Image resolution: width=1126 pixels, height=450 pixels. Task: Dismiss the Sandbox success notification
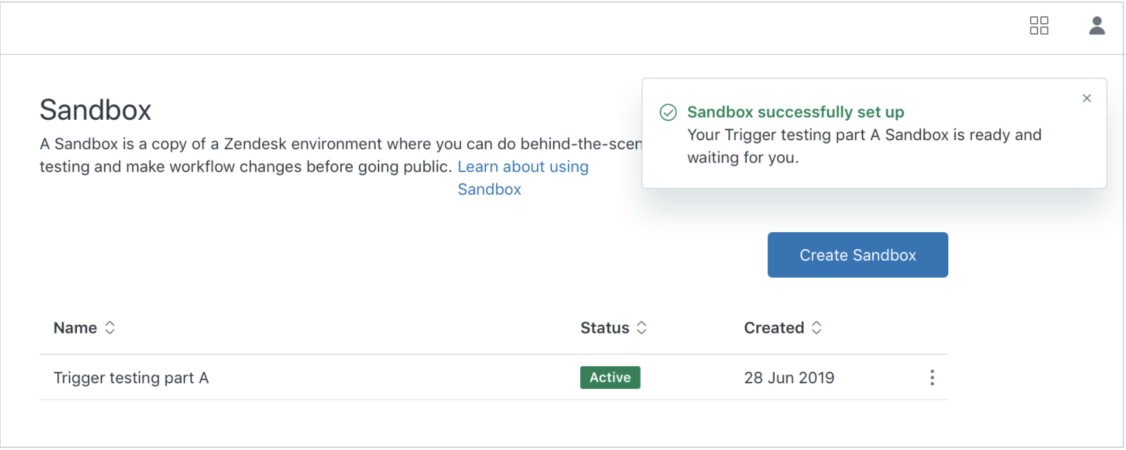coord(1087,98)
